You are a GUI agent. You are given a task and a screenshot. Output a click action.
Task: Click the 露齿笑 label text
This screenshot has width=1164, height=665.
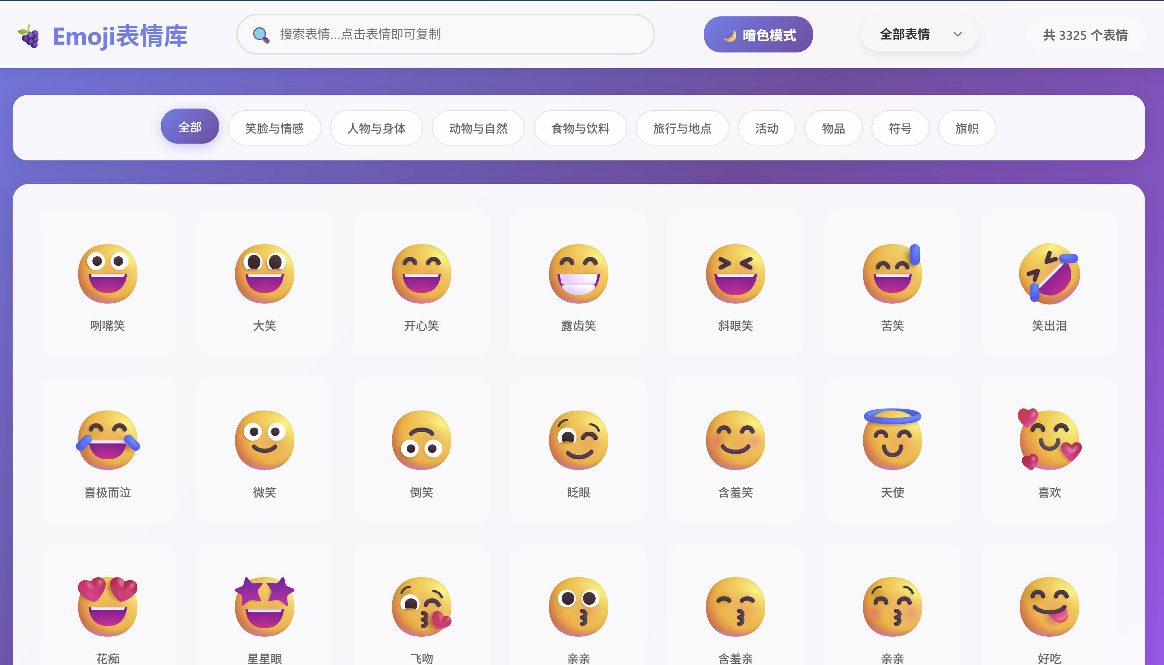pos(578,326)
